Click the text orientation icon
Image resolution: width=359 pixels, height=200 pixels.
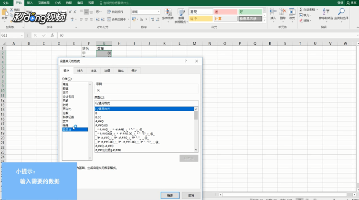tap(98, 11)
